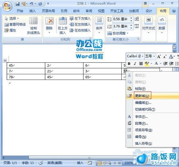Switch to 视图 tab
The height and width of the screenshot is (167, 179).
coord(101,11)
